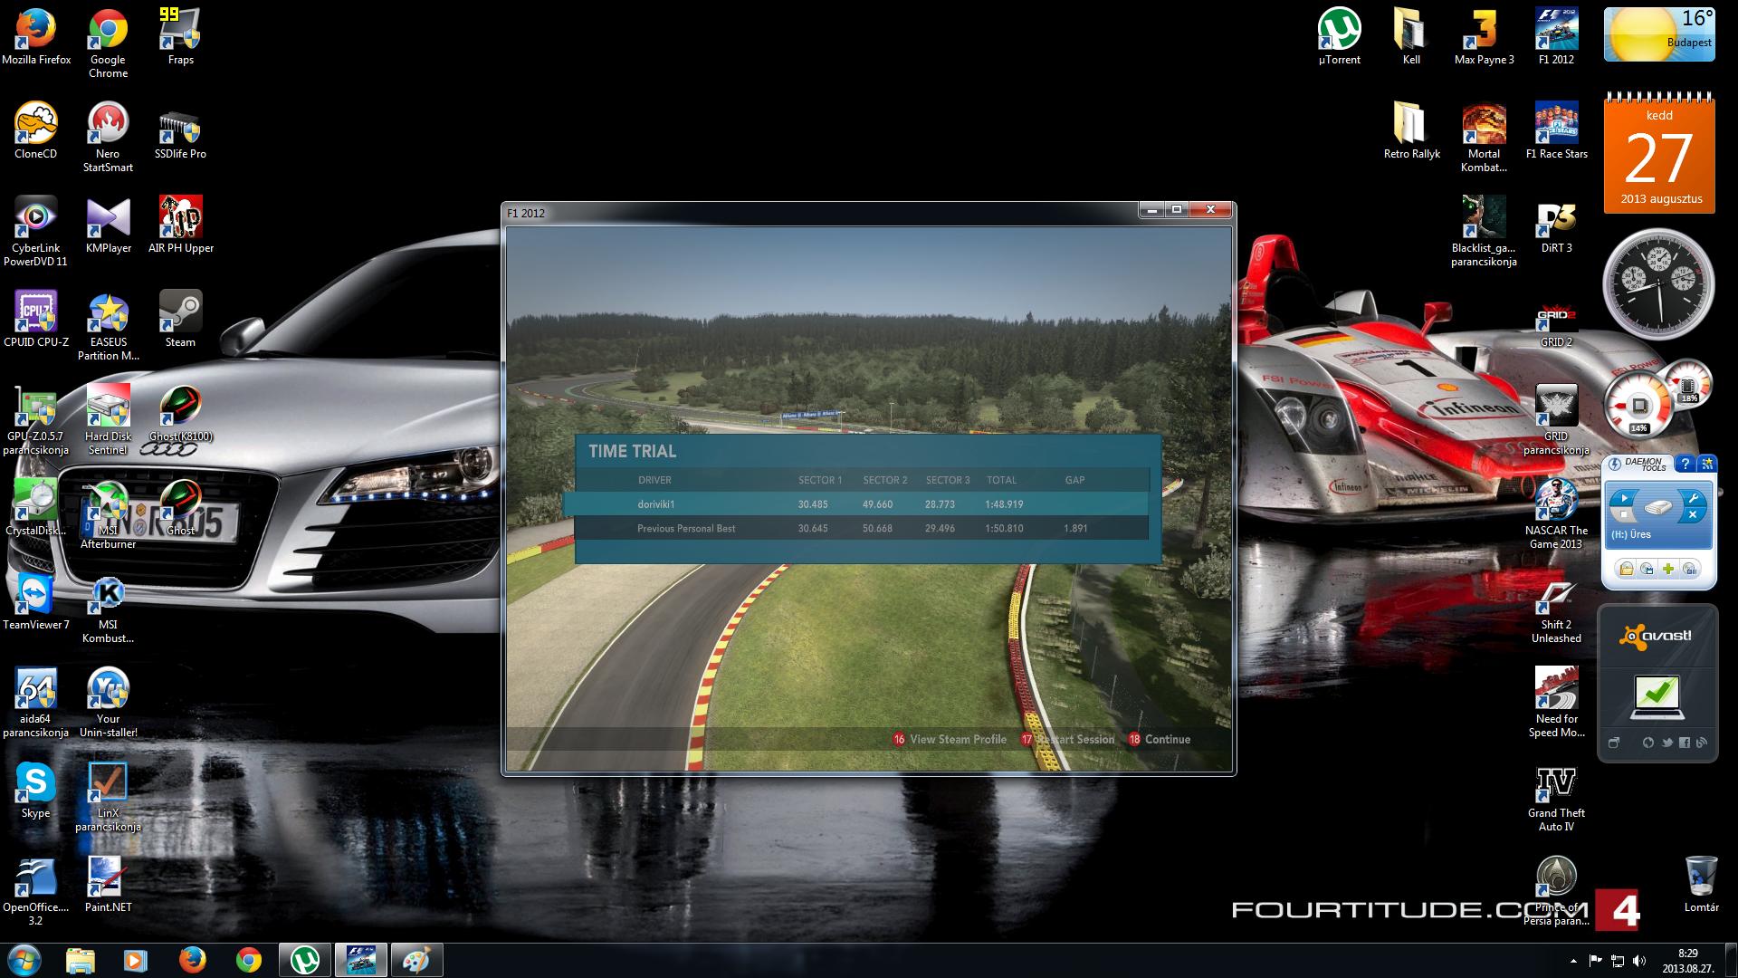Open Daemon Tools help question mark
Image resolution: width=1738 pixels, height=978 pixels.
[1685, 465]
